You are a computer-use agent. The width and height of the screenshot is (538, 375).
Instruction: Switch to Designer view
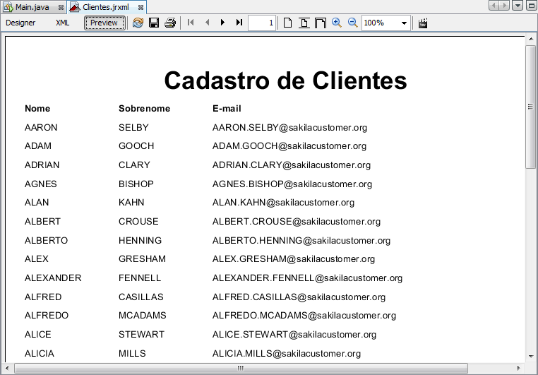(x=20, y=23)
